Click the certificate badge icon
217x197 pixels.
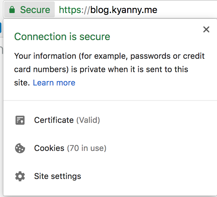(x=20, y=120)
